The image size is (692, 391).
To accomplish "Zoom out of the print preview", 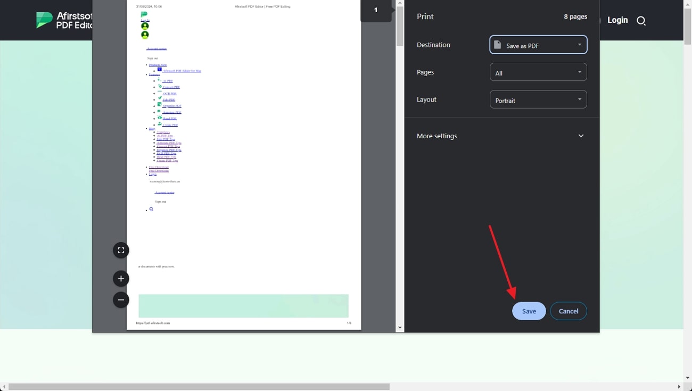I will click(x=121, y=300).
